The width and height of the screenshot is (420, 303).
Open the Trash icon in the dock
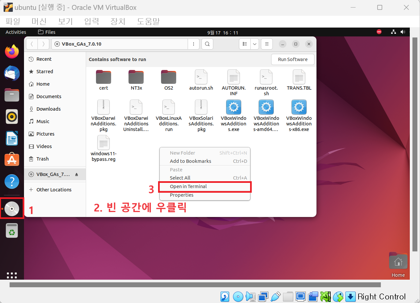(x=12, y=230)
